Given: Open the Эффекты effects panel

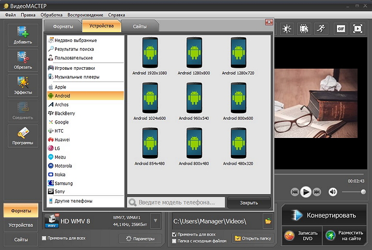Looking at the screenshot, I should 22,85.
